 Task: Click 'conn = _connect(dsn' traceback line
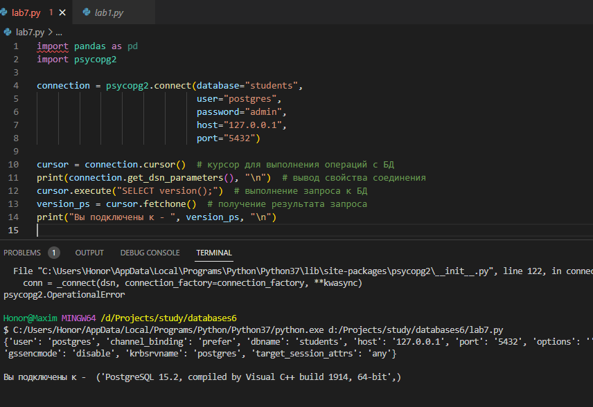(x=193, y=282)
